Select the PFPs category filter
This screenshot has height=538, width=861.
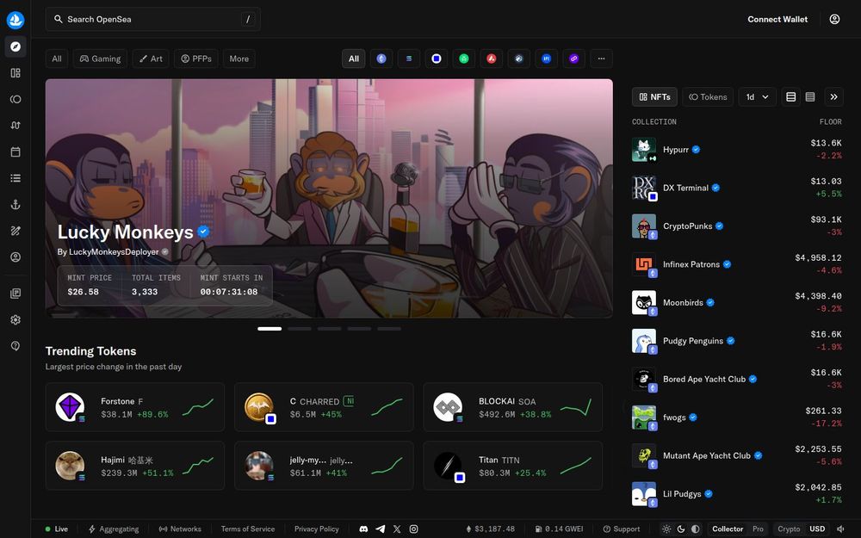click(196, 59)
